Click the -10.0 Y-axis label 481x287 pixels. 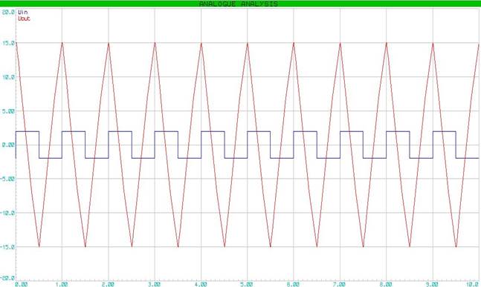point(7,213)
